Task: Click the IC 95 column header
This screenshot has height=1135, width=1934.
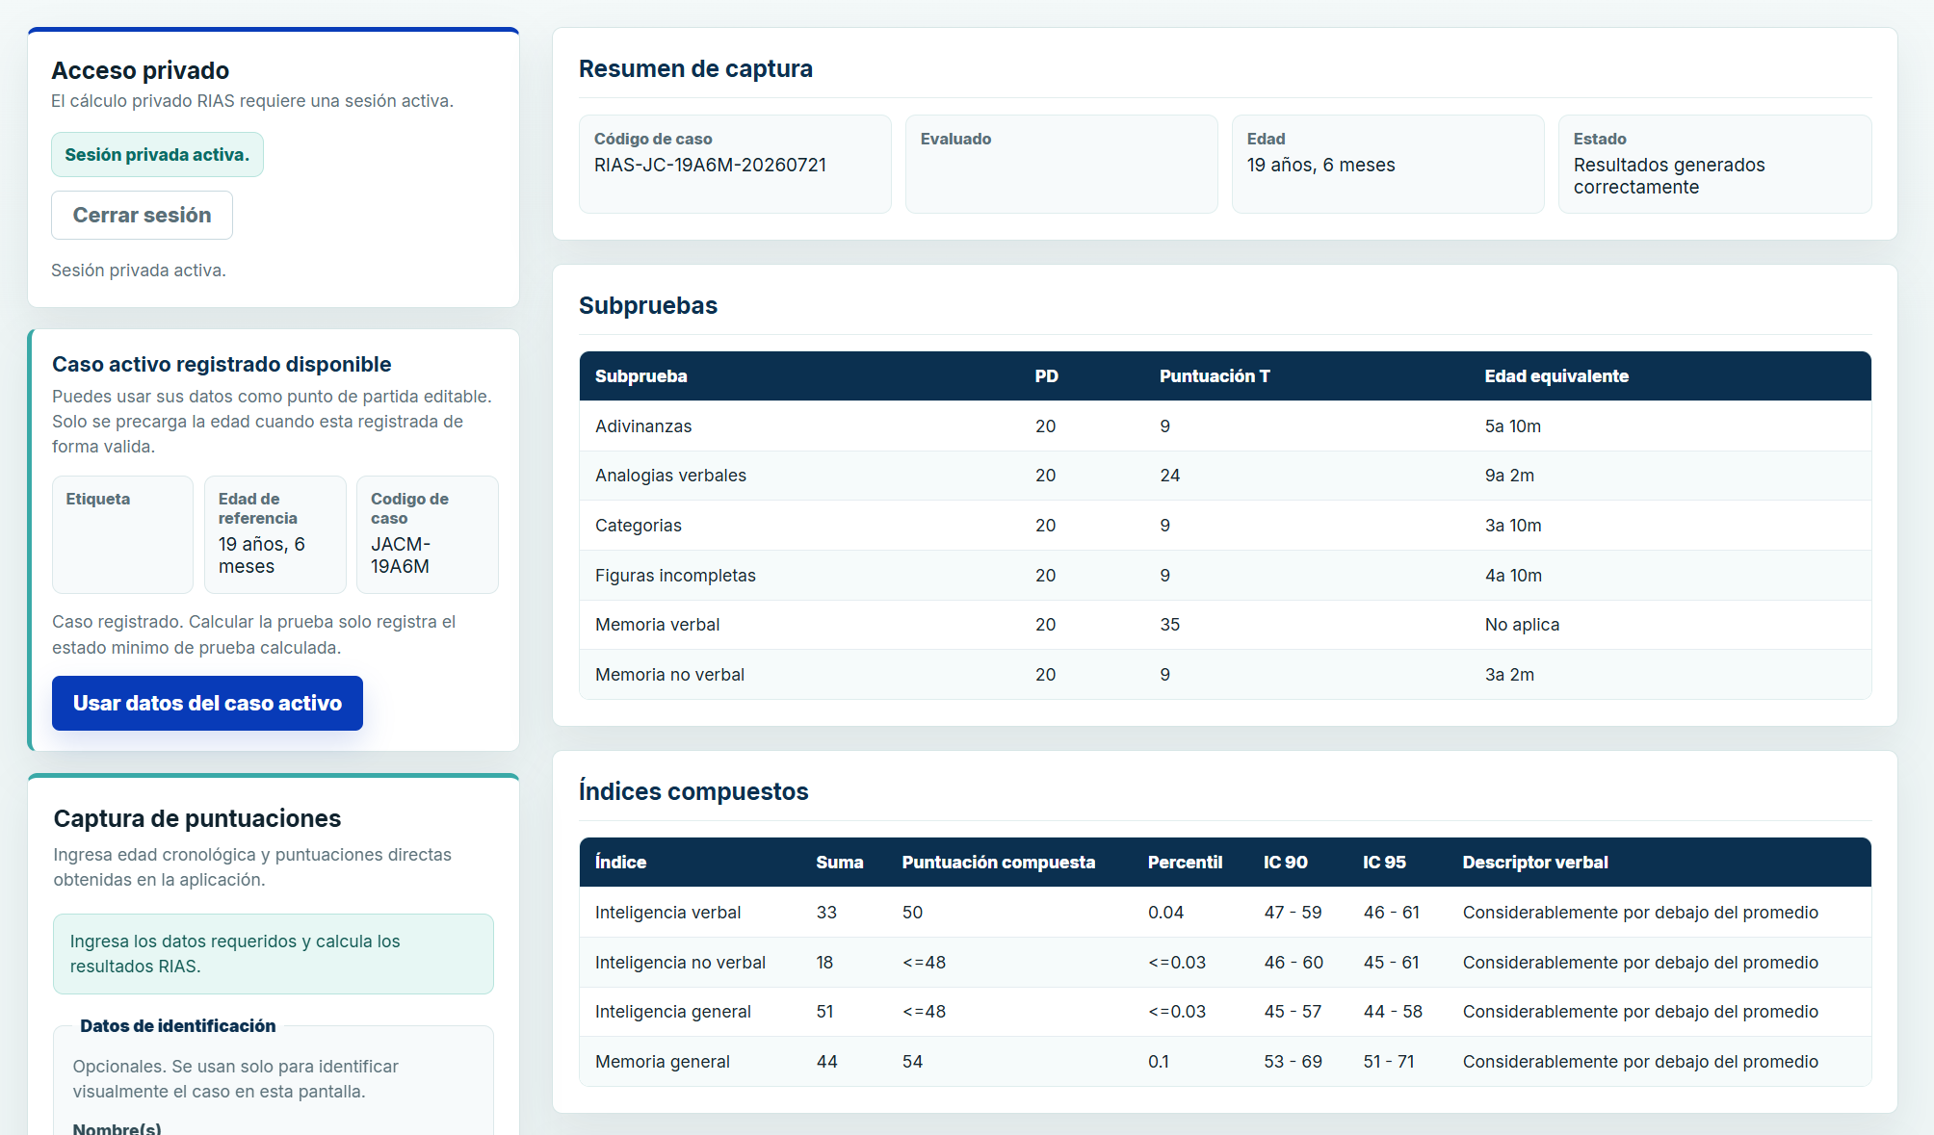Action: [1384, 863]
